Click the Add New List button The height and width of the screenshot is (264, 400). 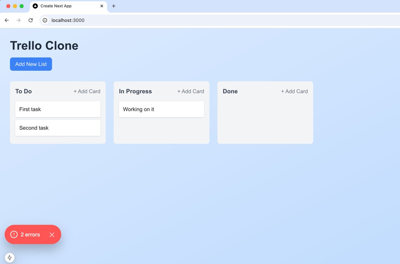(x=31, y=64)
